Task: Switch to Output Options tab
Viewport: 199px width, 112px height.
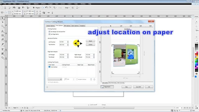Action: tap(50, 26)
